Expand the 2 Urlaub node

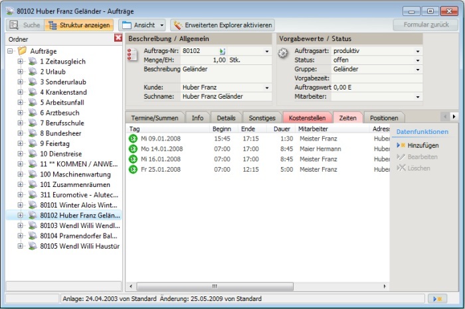tap(20, 72)
